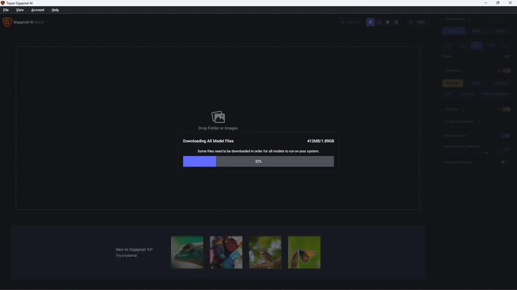The height and width of the screenshot is (290, 517).
Task: Click the drop images picture icon
Action: click(x=218, y=117)
